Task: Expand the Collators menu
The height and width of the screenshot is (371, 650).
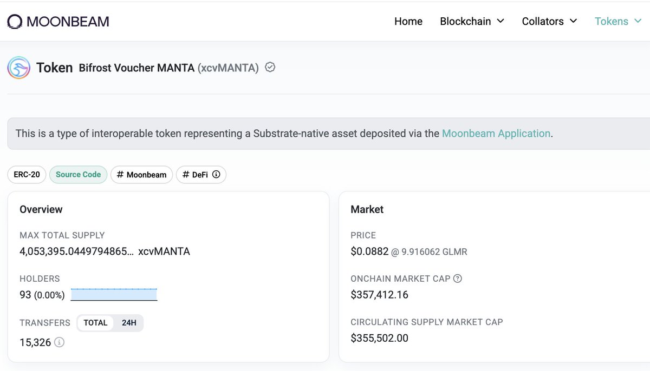Action: pos(549,22)
